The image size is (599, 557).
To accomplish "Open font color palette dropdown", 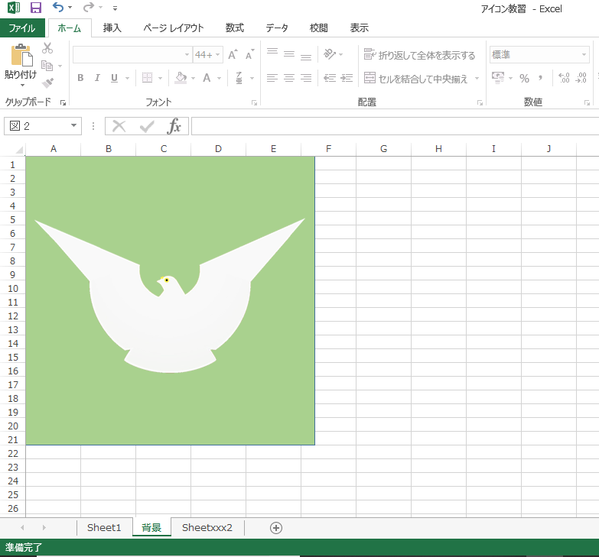I will point(220,78).
